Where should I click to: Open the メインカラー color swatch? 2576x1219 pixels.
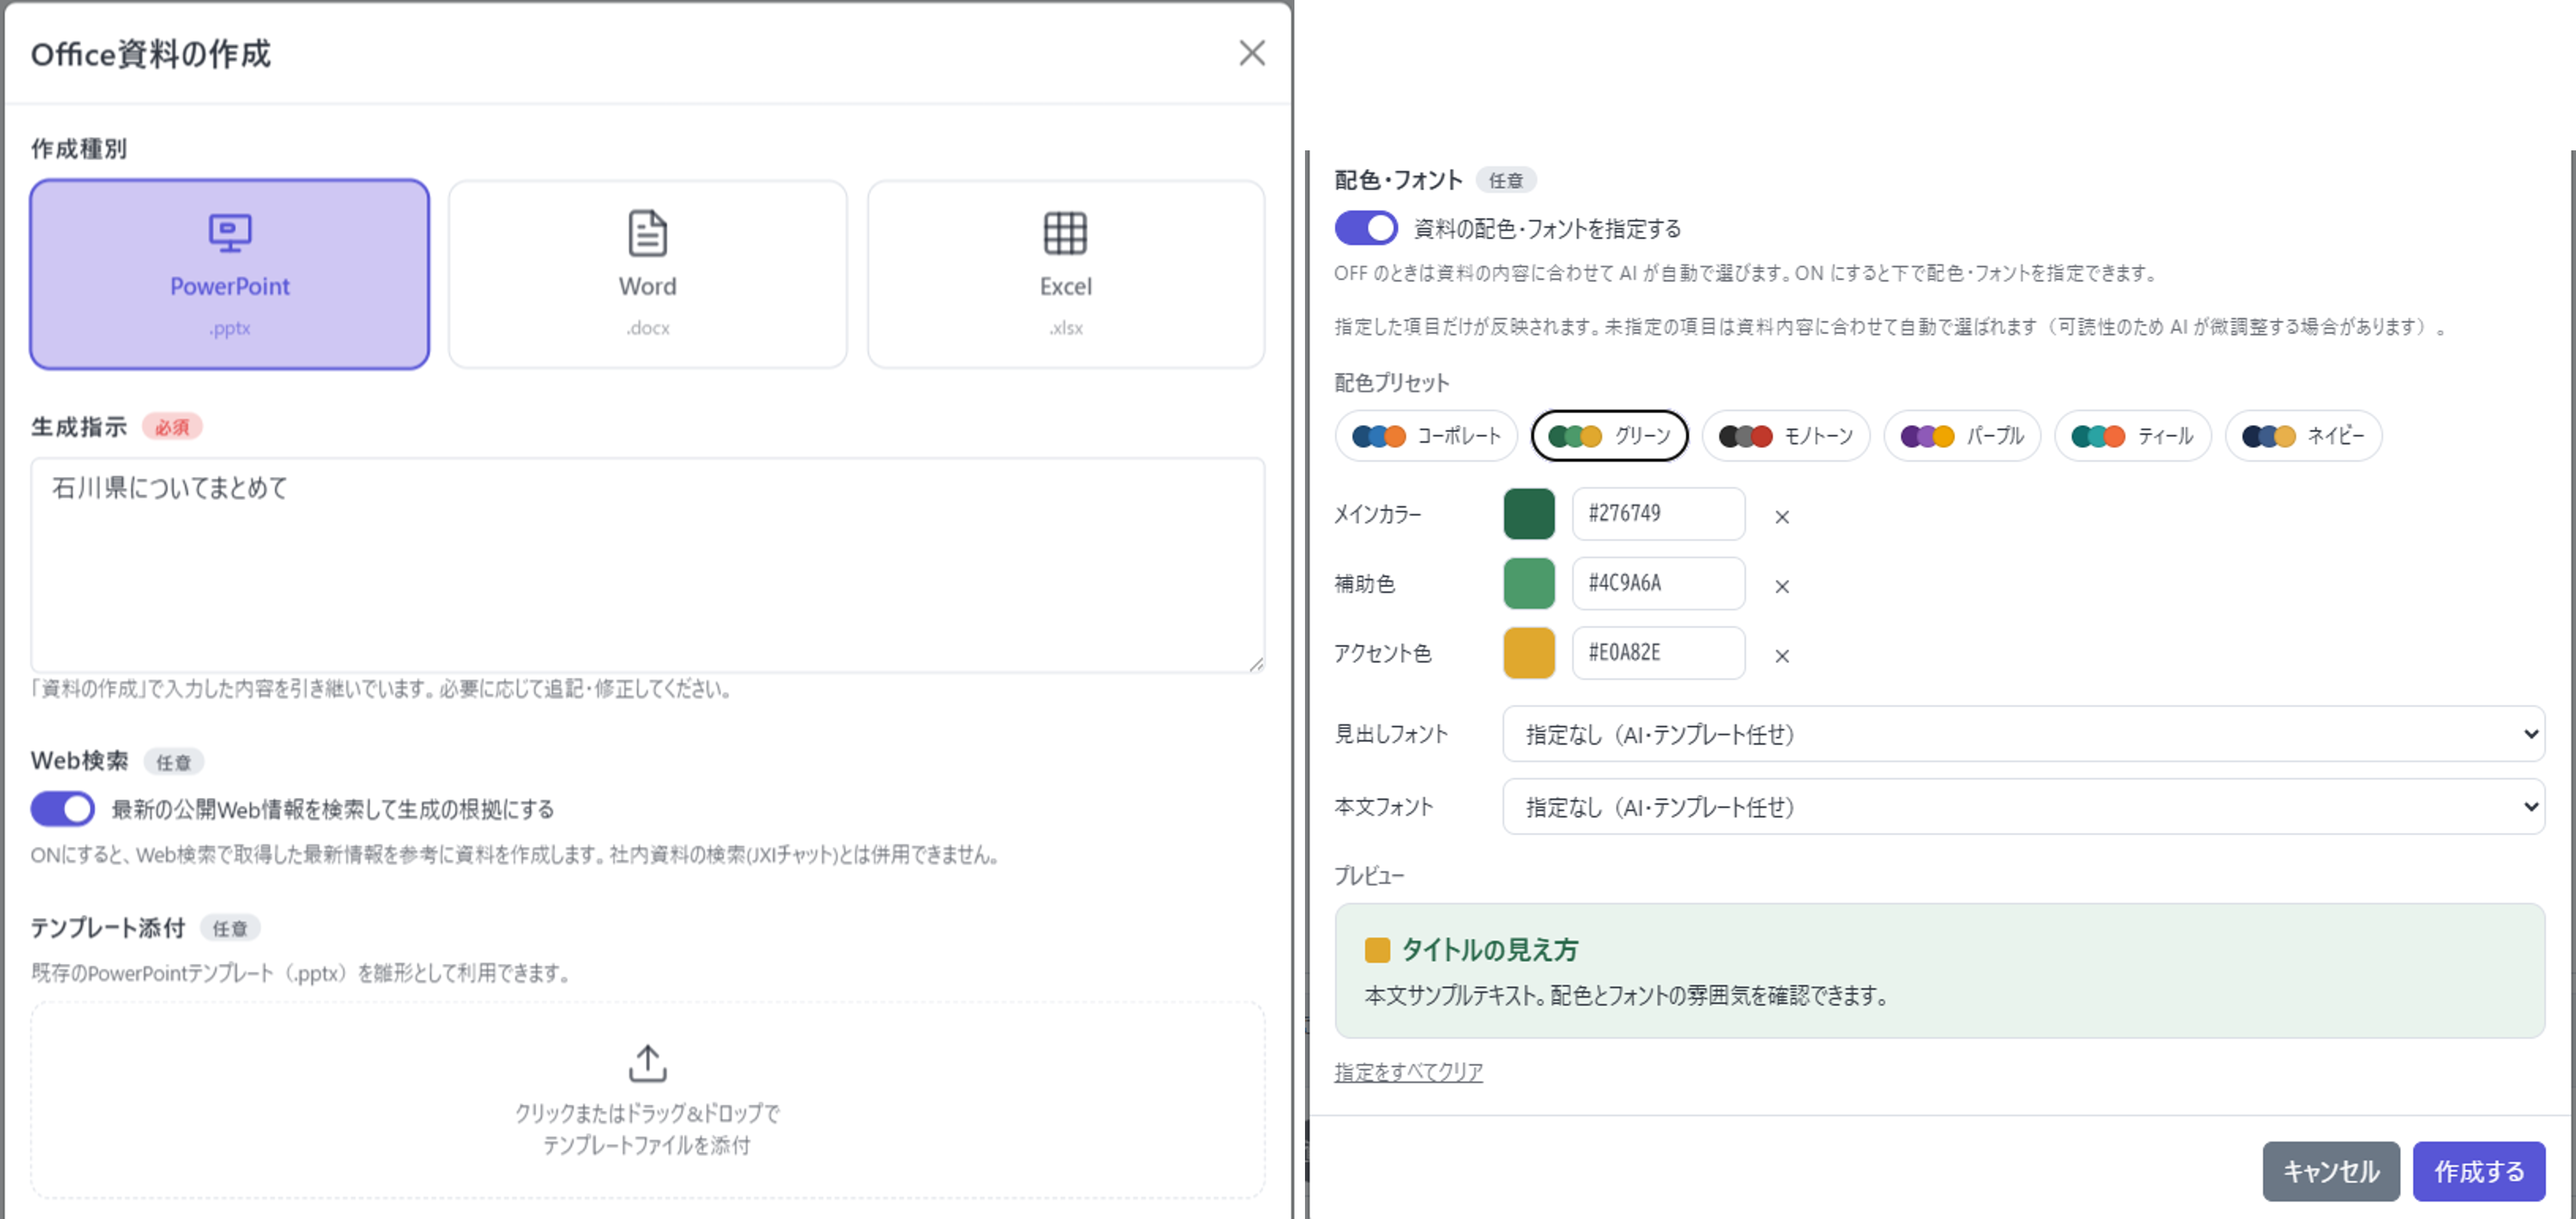[x=1529, y=514]
